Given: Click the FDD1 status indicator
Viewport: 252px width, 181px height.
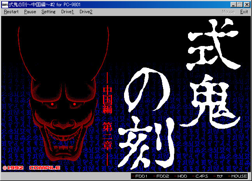Looking at the screenshot, I should coord(140,176).
